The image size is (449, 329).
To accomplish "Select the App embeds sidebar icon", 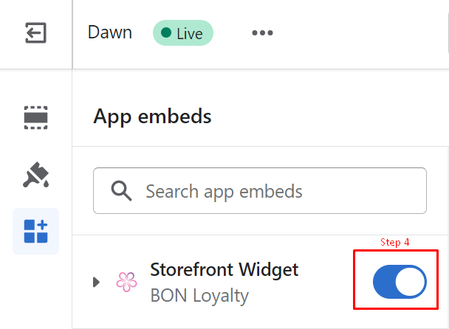I will 35,231.
